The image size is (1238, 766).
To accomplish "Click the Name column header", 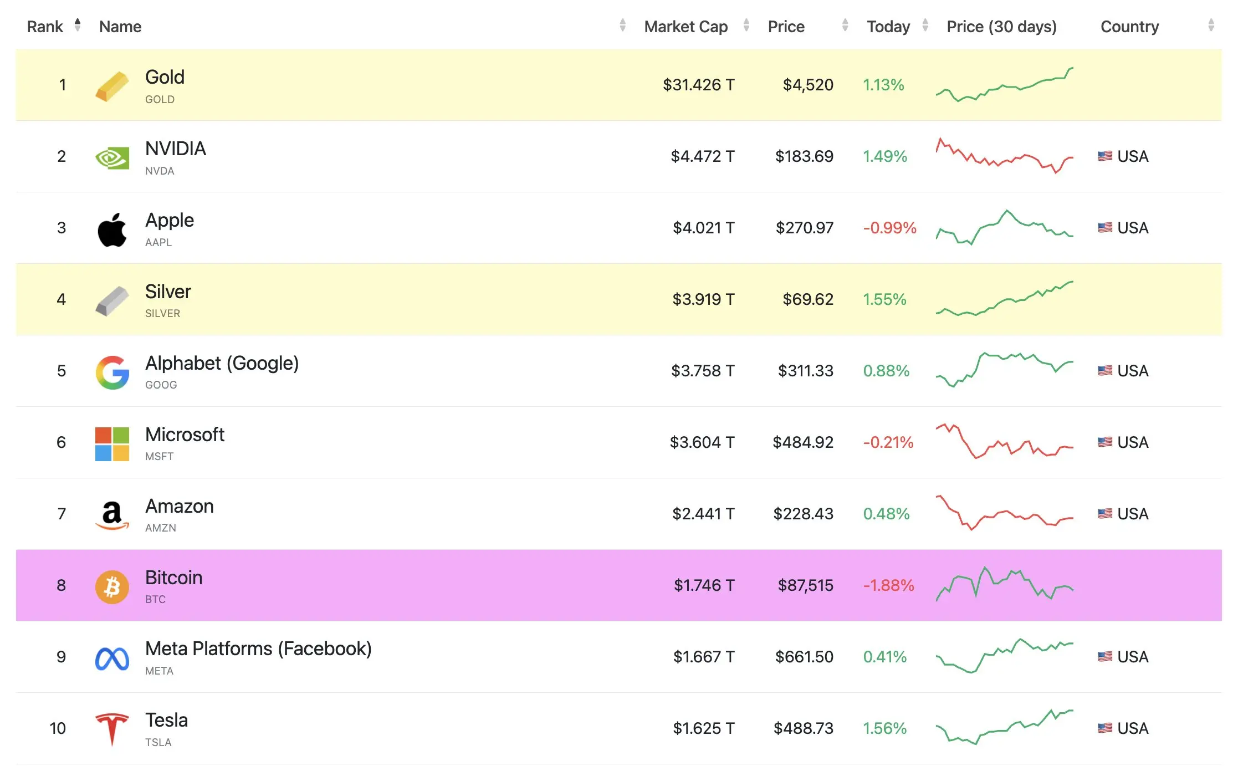I will (x=120, y=27).
